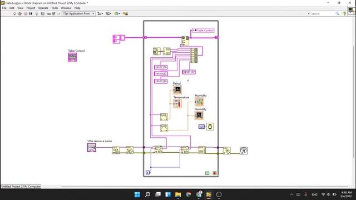Toggle Highlight Execution light bulb
356x200 pixels.
pyautogui.click(x=37, y=13)
